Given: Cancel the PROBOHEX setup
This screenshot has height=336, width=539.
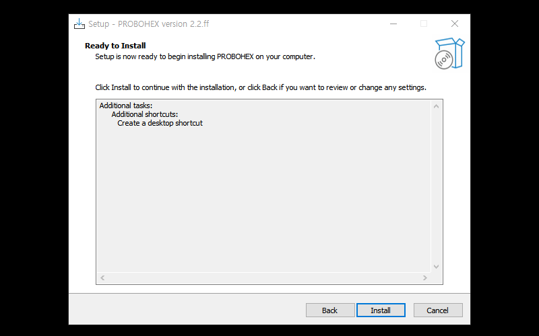Looking at the screenshot, I should (438, 310).
